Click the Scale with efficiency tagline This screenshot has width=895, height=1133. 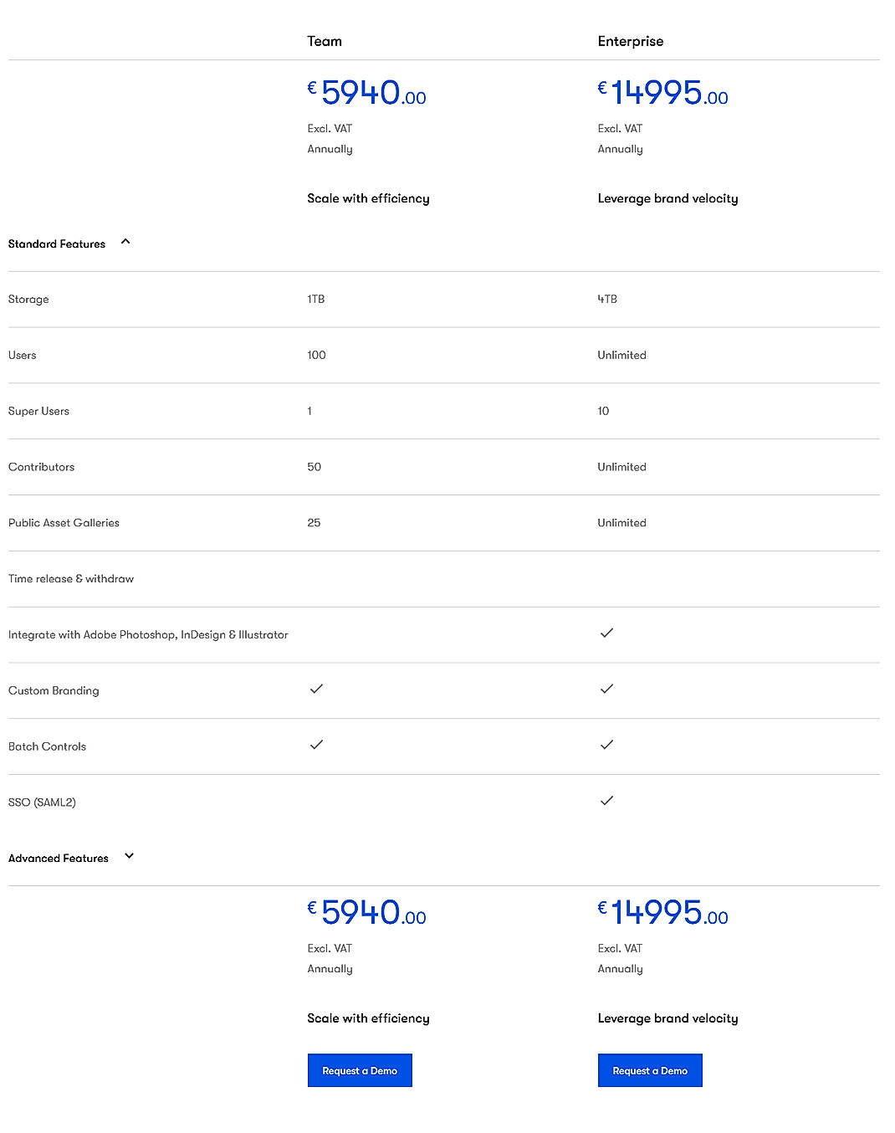coord(368,198)
